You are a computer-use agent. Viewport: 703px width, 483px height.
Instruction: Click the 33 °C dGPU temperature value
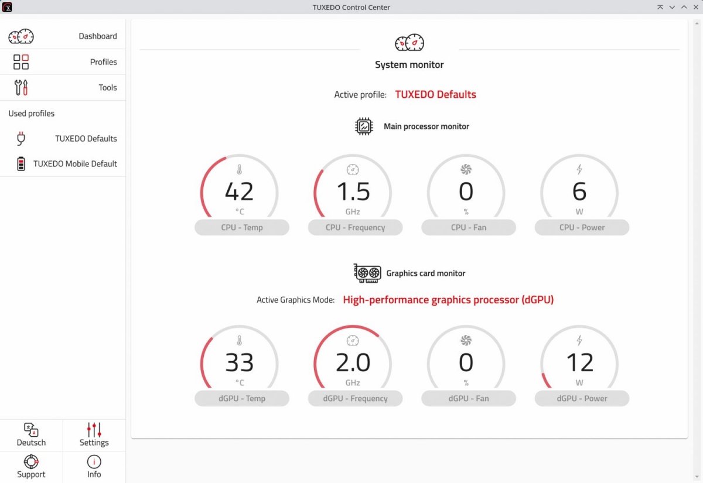coord(240,363)
